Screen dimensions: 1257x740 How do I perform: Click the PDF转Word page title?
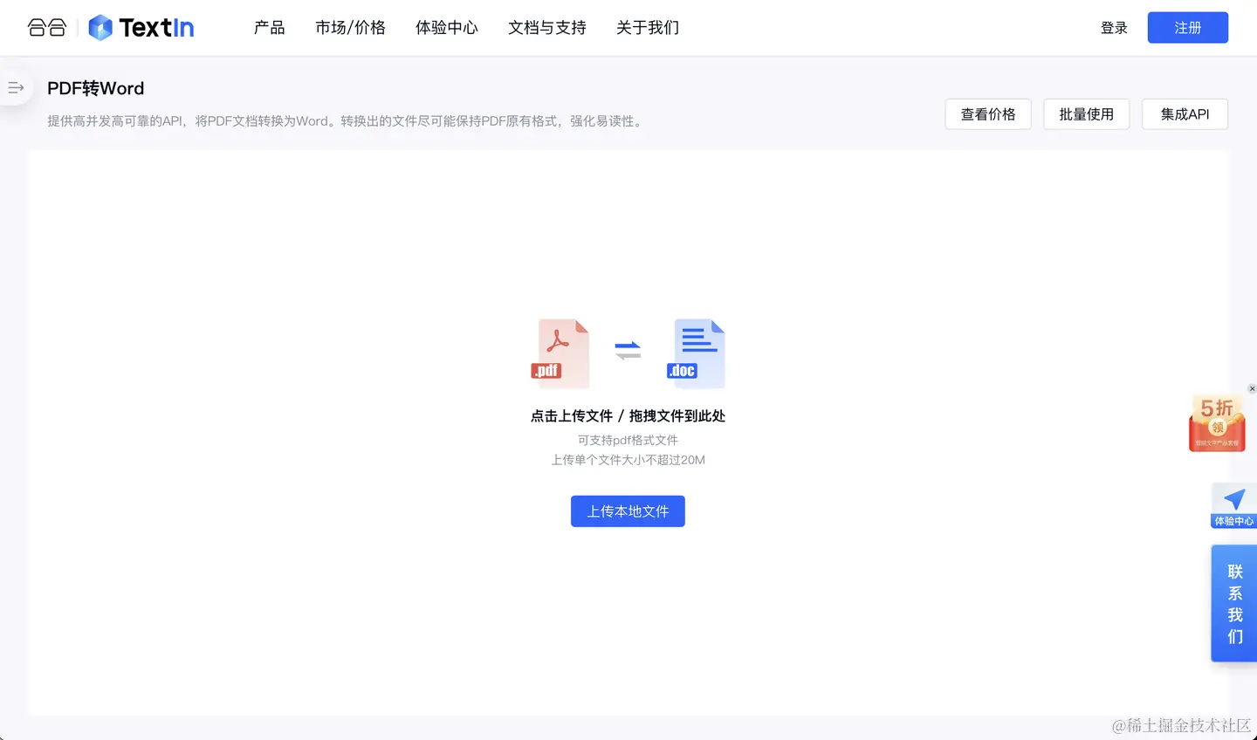point(96,88)
